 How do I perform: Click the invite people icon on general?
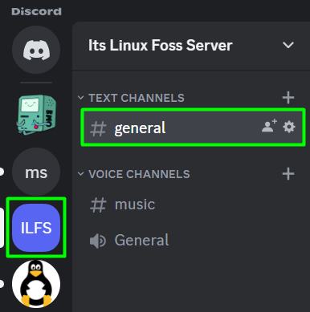(x=269, y=126)
